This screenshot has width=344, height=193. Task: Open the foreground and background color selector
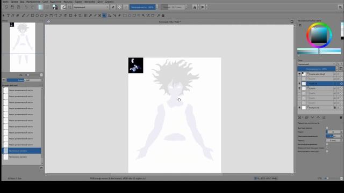(55, 7)
